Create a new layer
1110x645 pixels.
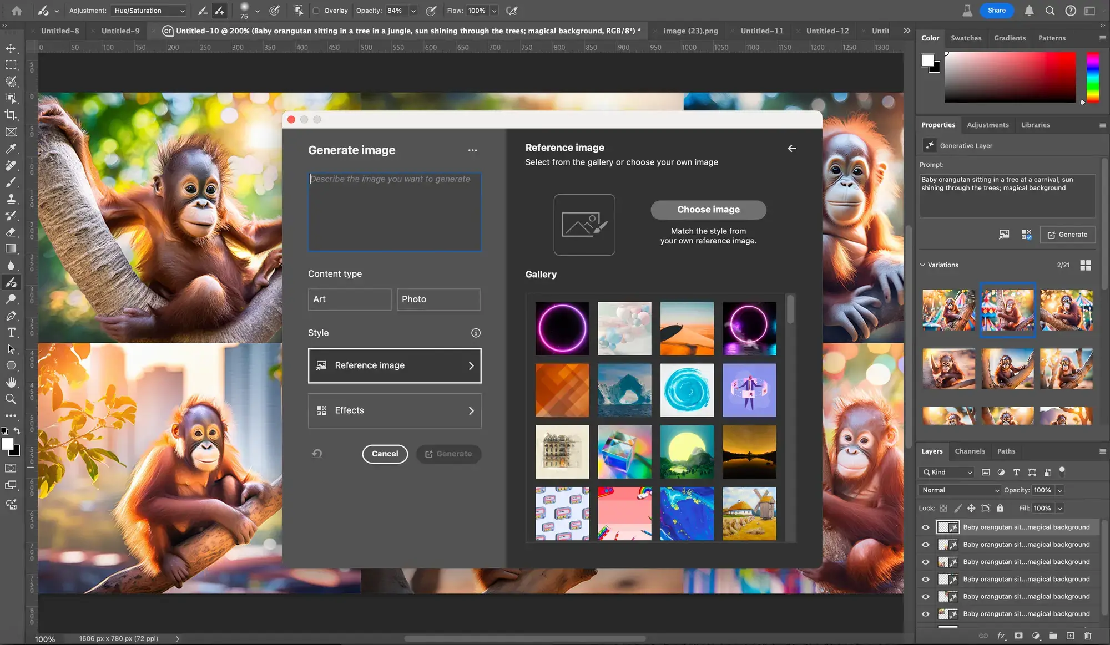click(1070, 636)
